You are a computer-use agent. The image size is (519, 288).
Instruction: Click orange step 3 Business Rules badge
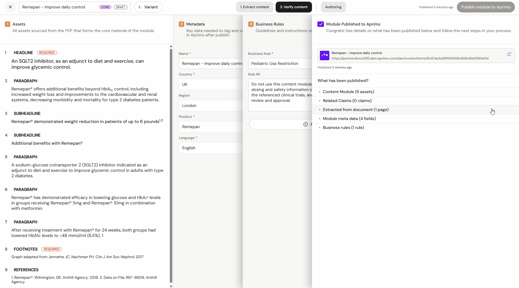tap(251, 24)
